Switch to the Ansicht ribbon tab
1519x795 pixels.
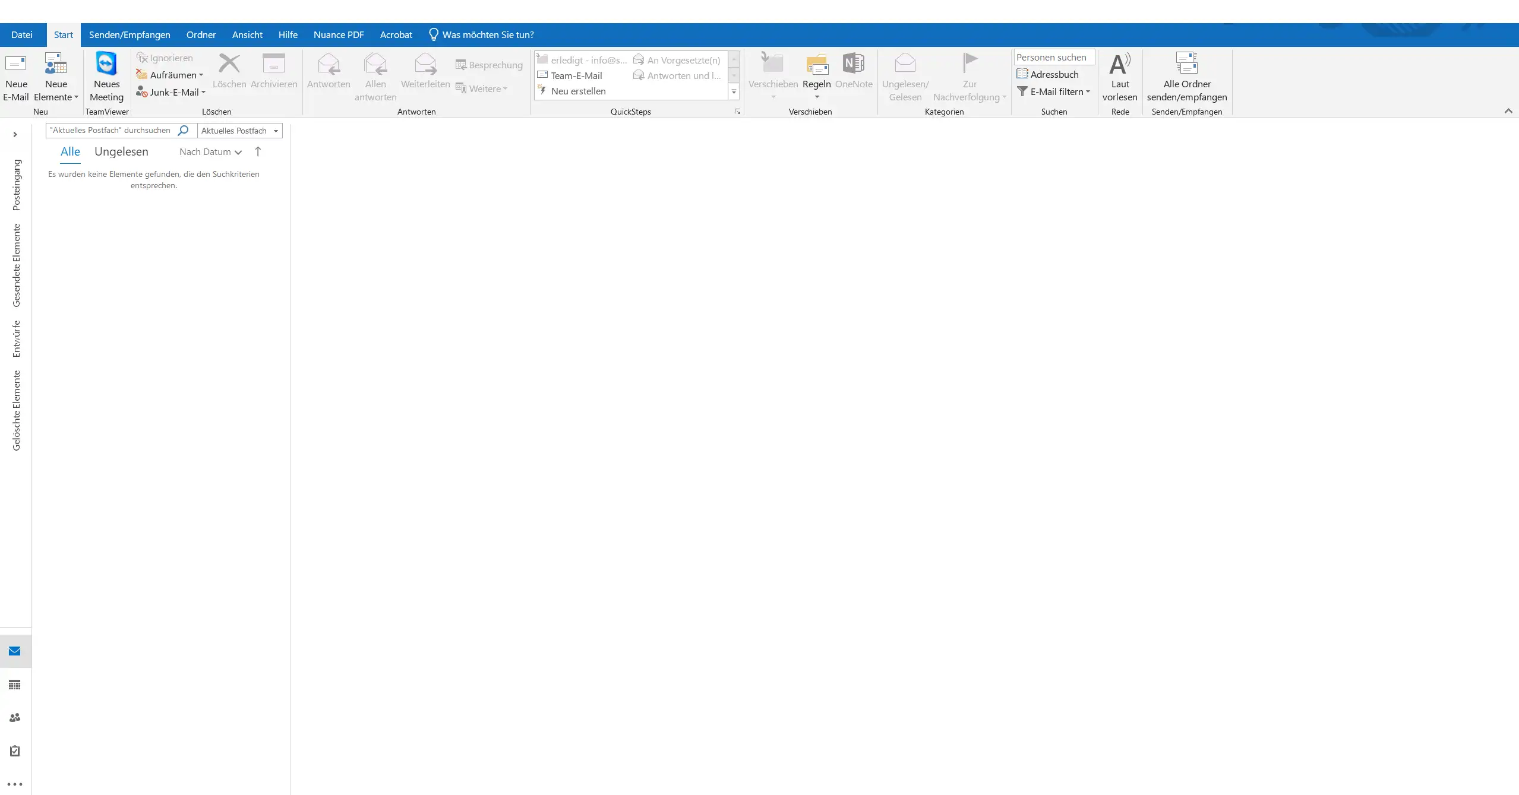pyautogui.click(x=247, y=34)
